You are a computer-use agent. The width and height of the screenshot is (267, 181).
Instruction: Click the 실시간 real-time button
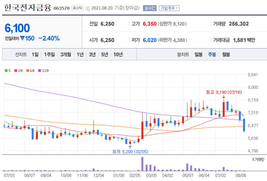[150, 8]
